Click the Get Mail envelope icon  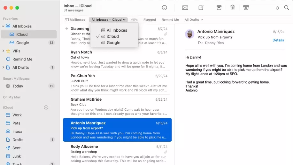pos(185,8)
